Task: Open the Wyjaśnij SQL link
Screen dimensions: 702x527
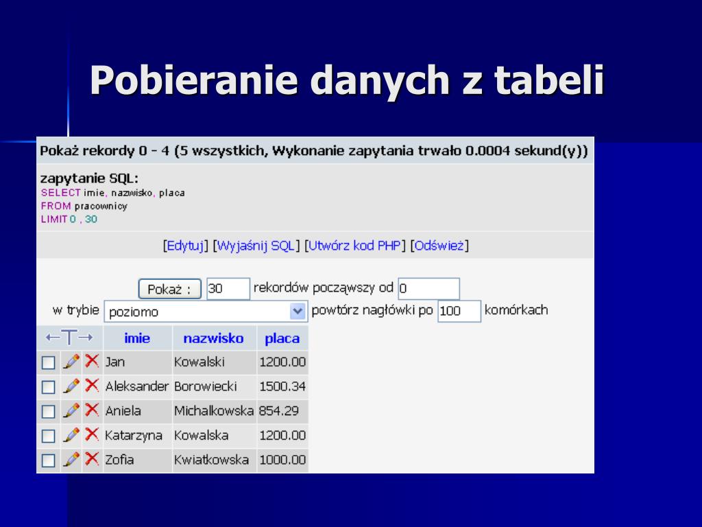Action: (256, 246)
